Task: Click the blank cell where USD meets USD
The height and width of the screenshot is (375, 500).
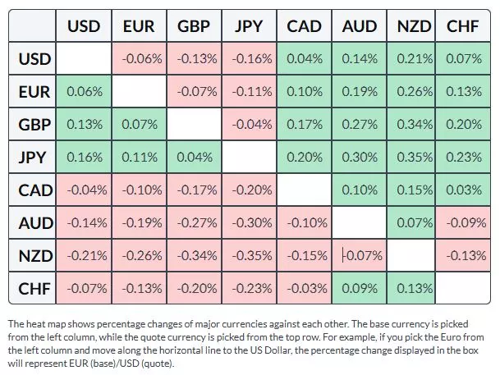Action: pyautogui.click(x=84, y=59)
